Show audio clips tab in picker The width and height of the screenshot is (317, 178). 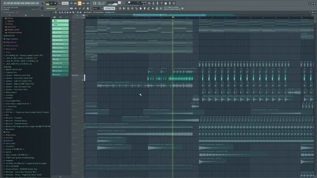(60, 17)
